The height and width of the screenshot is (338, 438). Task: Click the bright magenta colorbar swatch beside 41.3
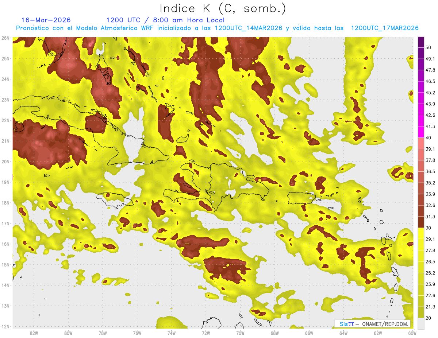click(421, 132)
